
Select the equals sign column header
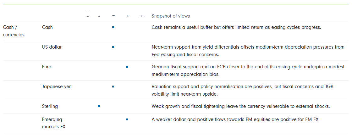(113, 16)
